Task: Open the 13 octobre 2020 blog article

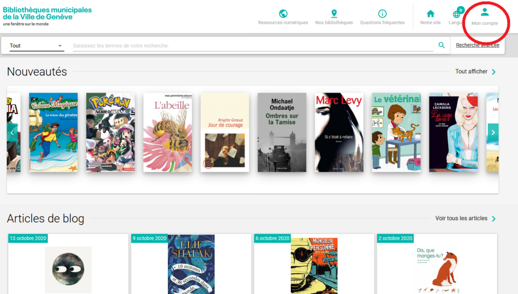Action: (68, 264)
